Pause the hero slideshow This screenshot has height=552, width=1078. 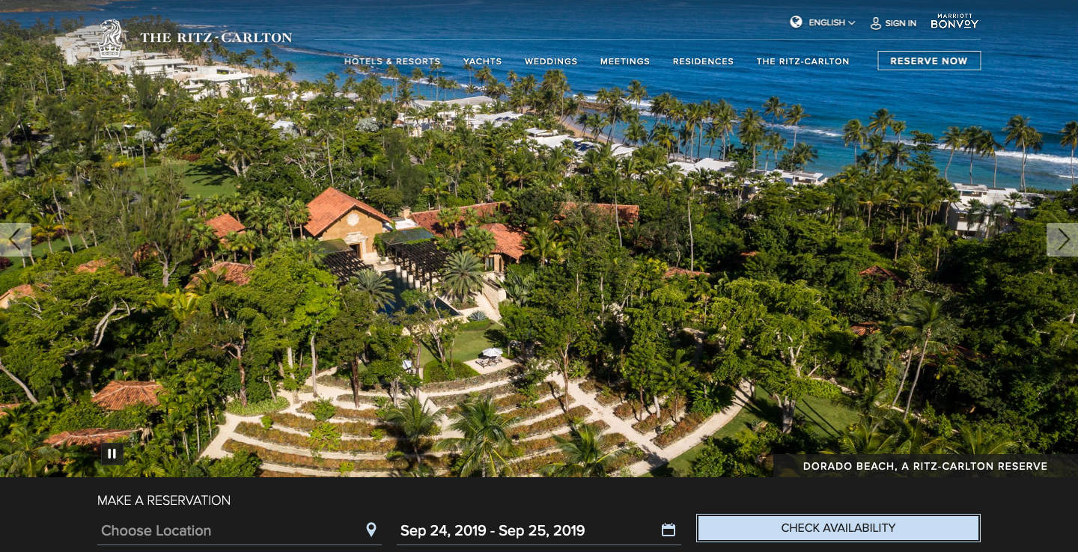point(112,453)
